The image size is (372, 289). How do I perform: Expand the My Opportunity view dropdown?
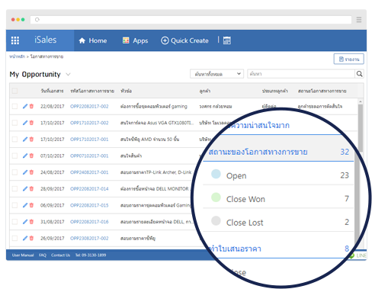68,74
